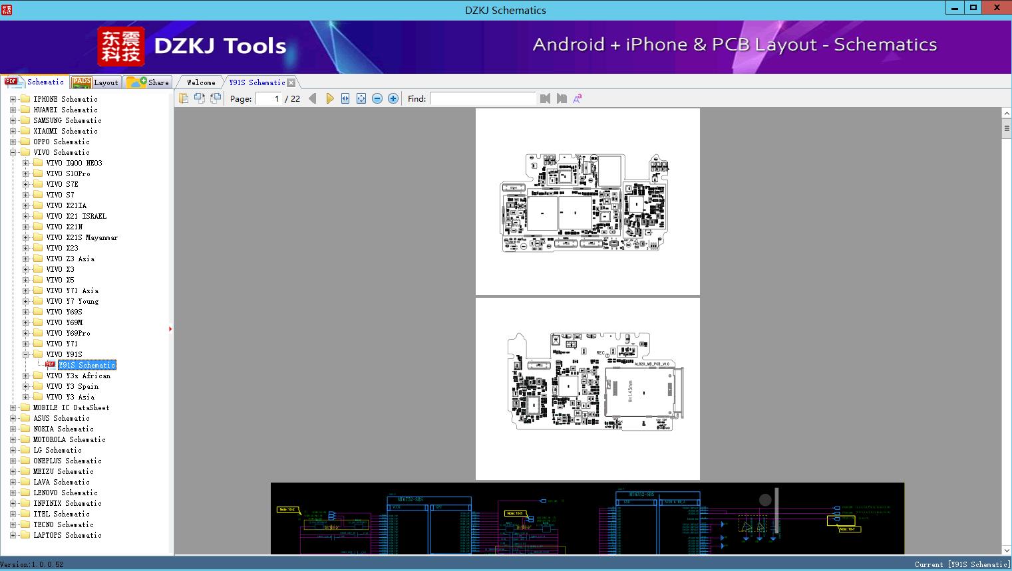Find previous search result
Viewport: 1012px width, 571px height.
point(546,98)
